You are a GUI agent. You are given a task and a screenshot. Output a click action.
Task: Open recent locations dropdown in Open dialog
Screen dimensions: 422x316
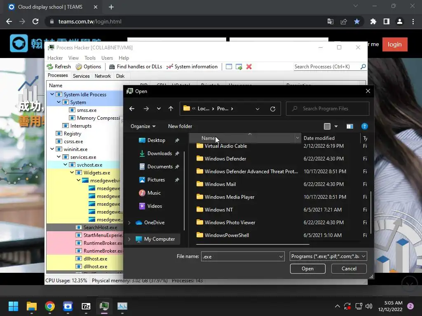tap(159, 109)
